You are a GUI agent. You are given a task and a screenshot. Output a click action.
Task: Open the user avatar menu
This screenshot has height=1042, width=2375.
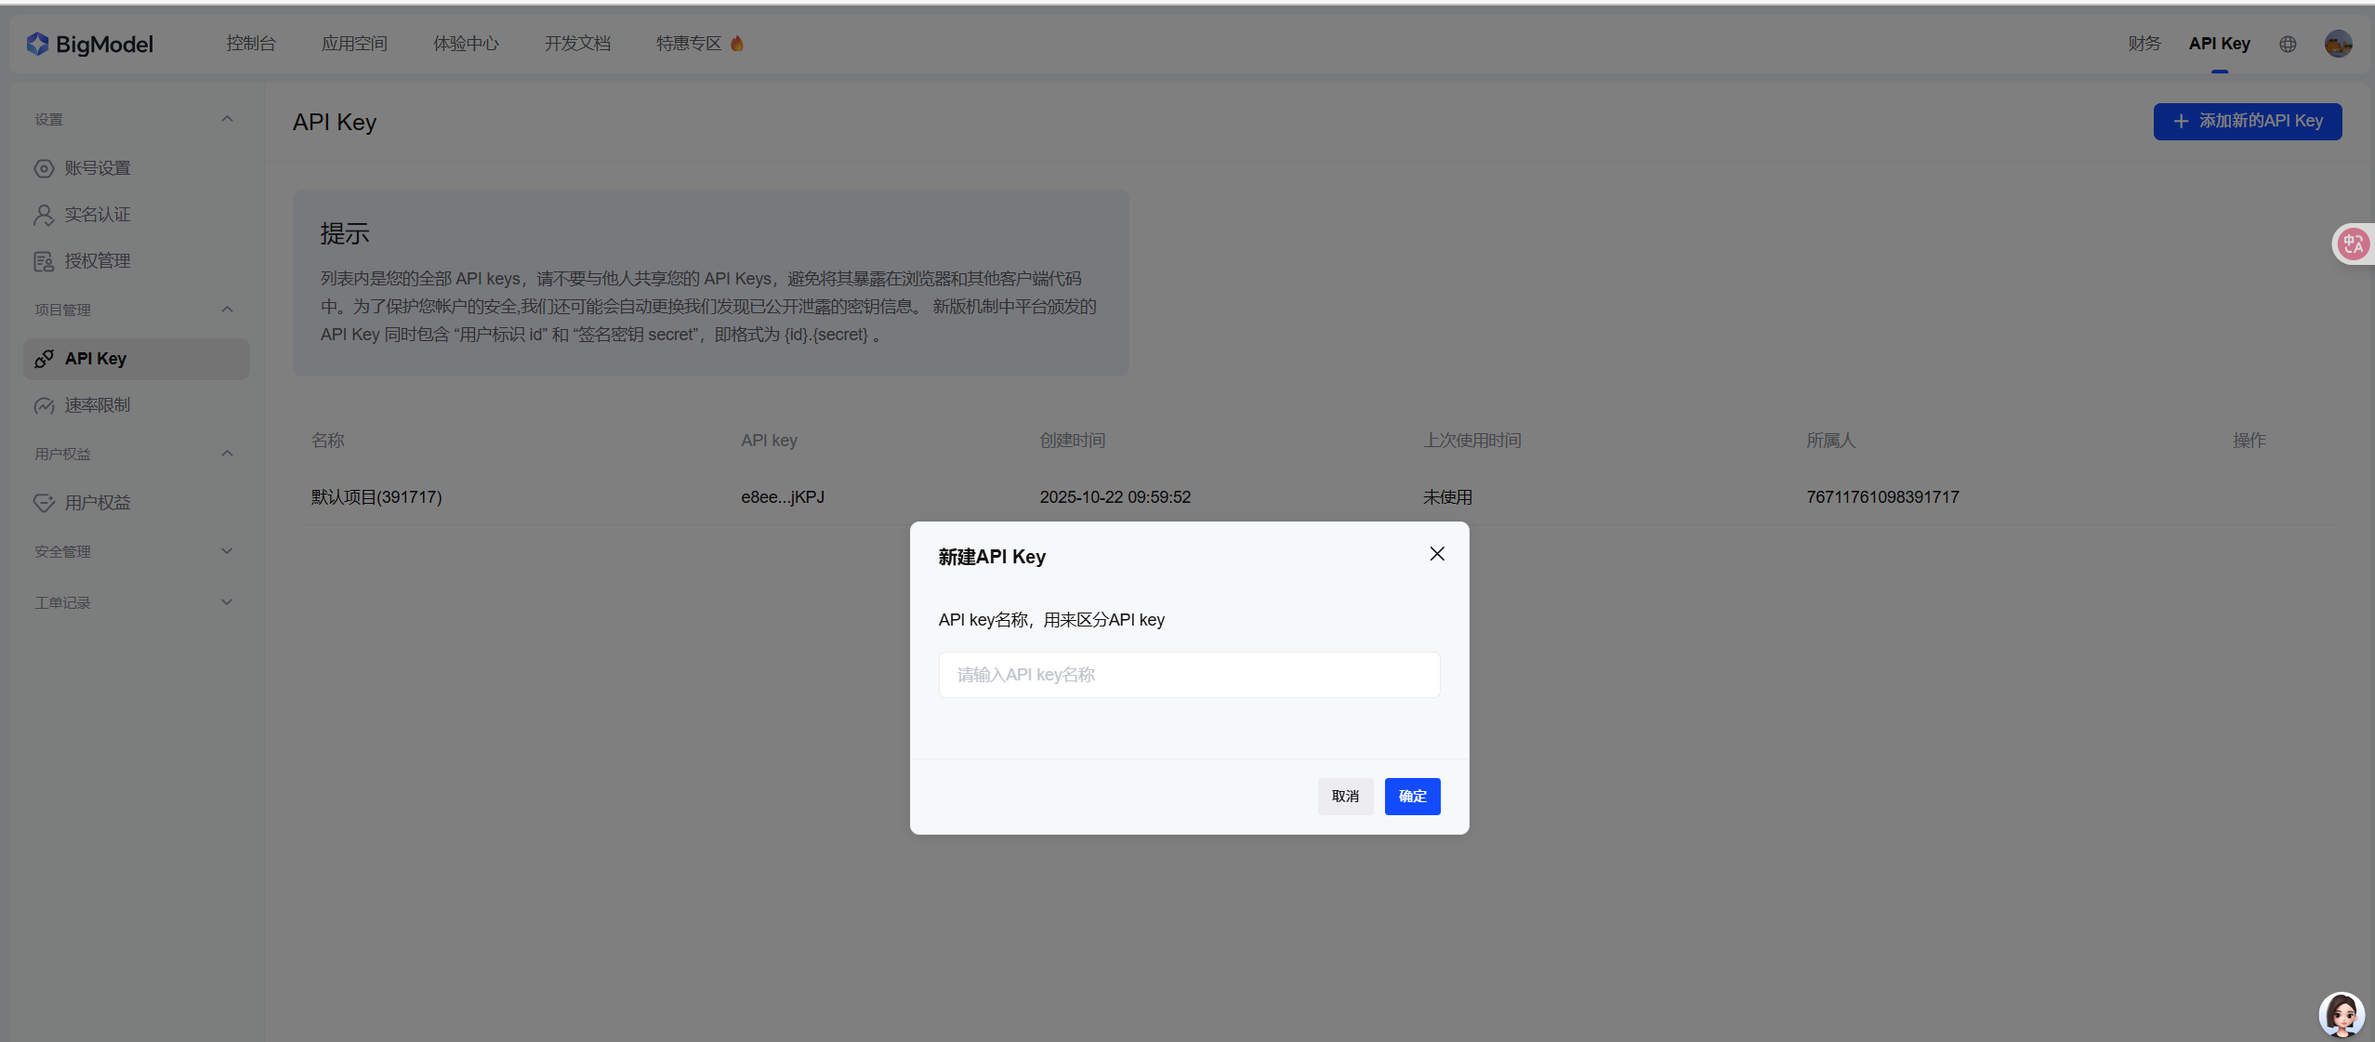pyautogui.click(x=2338, y=44)
